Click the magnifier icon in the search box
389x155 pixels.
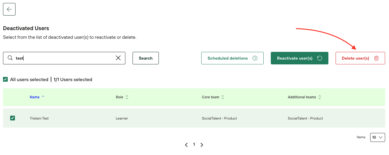10,58
